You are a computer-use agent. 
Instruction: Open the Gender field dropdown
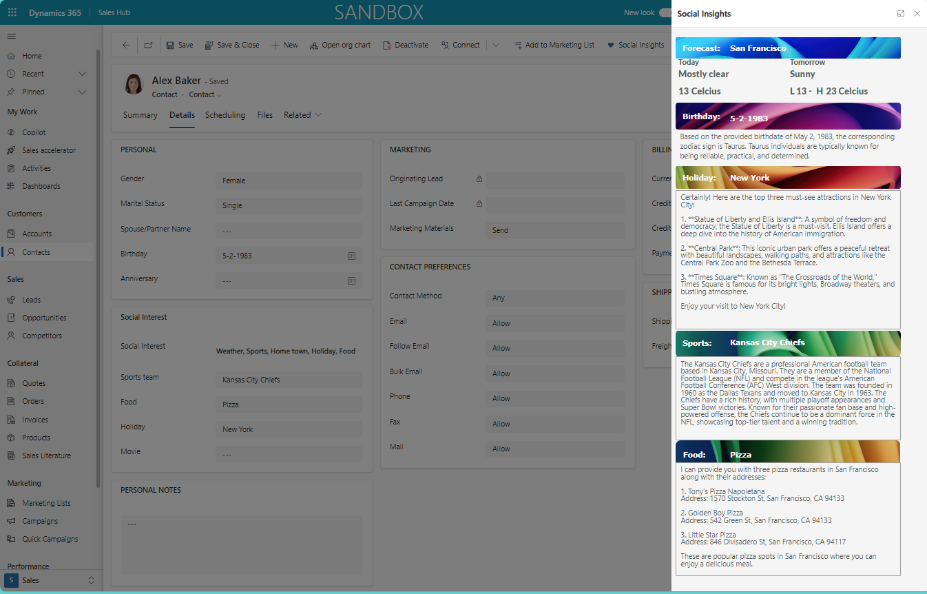pyautogui.click(x=289, y=181)
